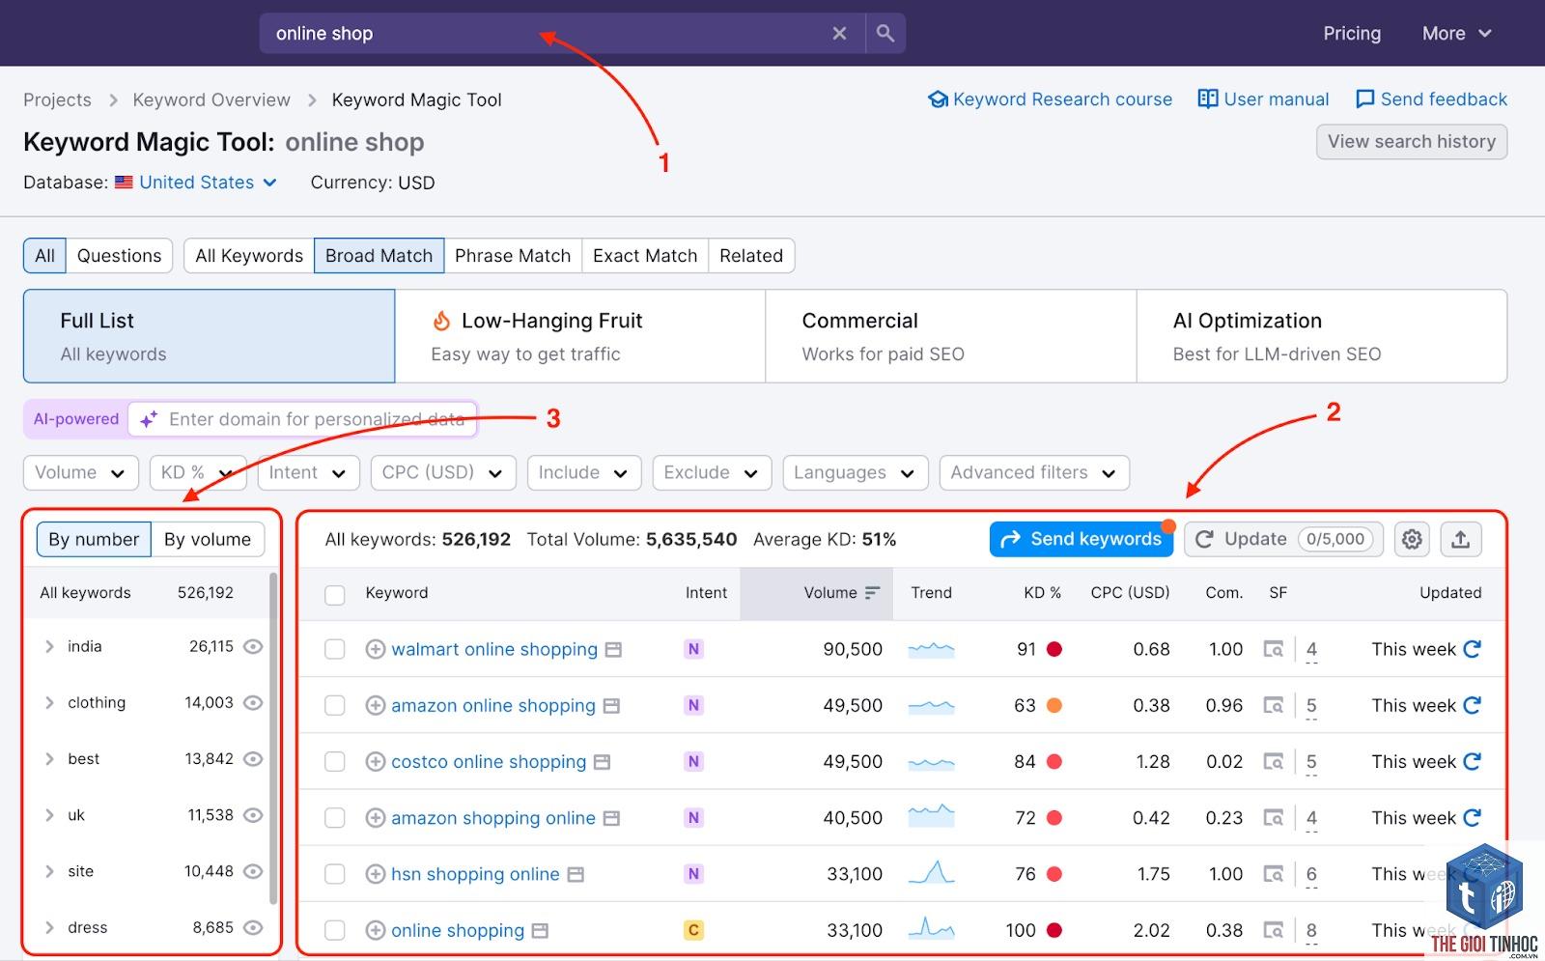Refresh the costco online shopping row
This screenshot has width=1545, height=961.
click(1472, 761)
